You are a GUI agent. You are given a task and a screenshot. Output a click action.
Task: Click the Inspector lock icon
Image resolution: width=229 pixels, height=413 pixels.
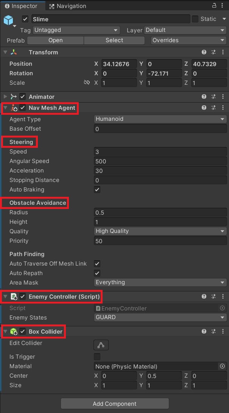point(214,6)
